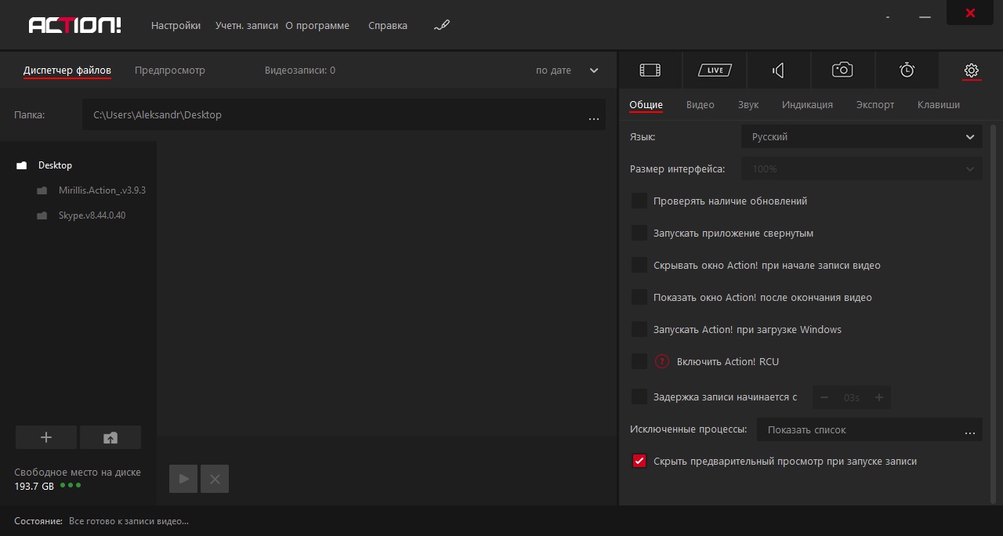Select the screenshot camera icon

[842, 71]
